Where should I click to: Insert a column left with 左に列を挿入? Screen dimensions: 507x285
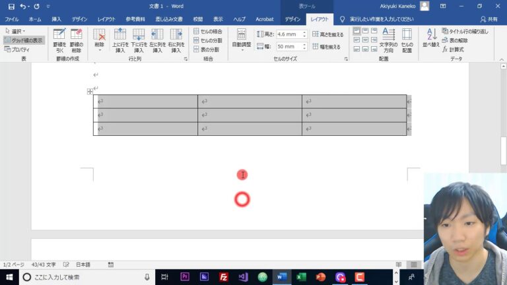click(x=158, y=41)
